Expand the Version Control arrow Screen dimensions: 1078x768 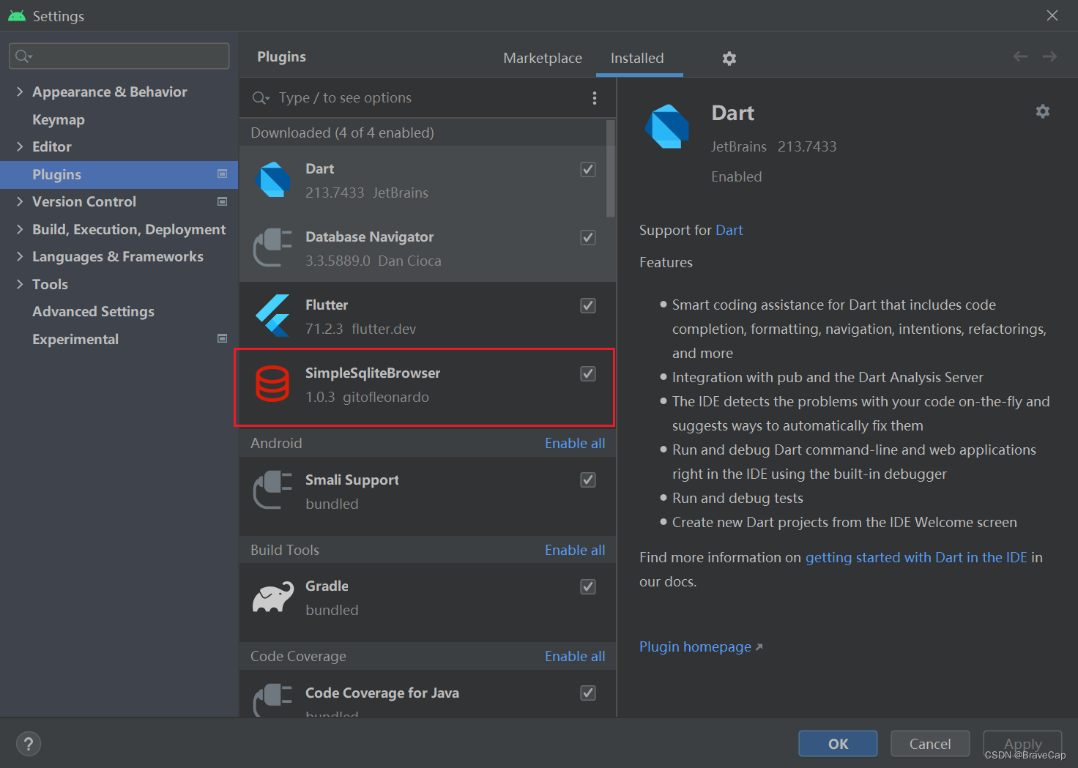[x=20, y=201]
